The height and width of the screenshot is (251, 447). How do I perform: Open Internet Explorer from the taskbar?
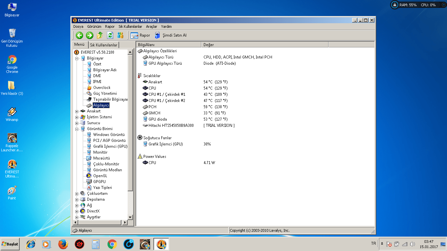pos(31,244)
